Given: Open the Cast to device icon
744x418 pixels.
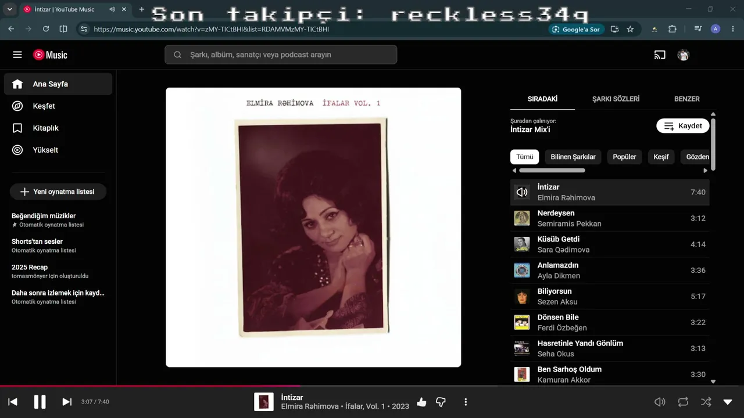Looking at the screenshot, I should tap(660, 55).
